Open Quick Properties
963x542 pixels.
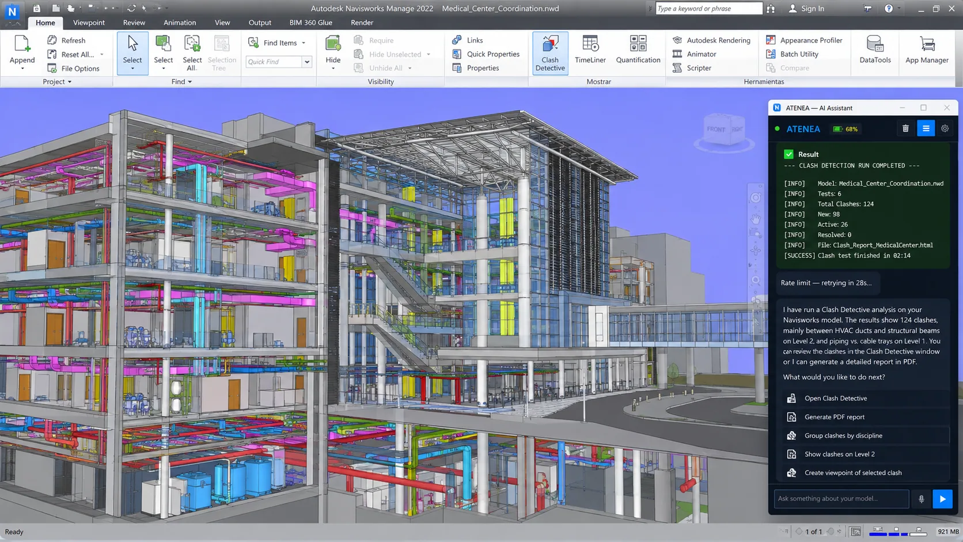pyautogui.click(x=486, y=54)
